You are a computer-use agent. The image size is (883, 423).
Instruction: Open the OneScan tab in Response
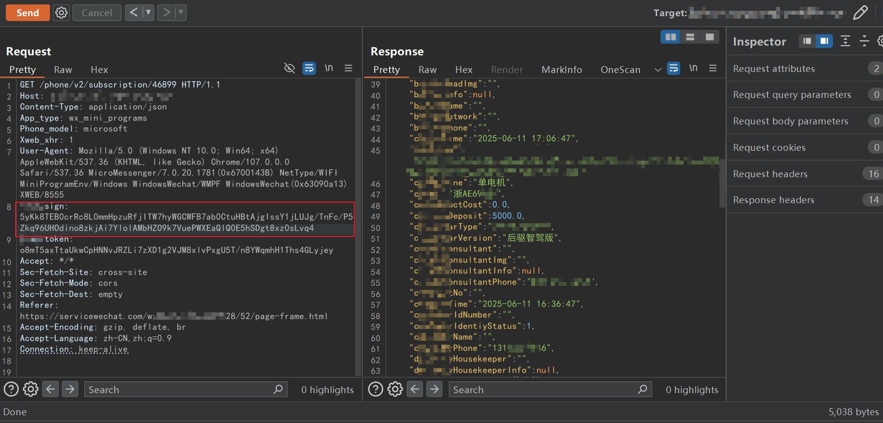pyautogui.click(x=620, y=70)
